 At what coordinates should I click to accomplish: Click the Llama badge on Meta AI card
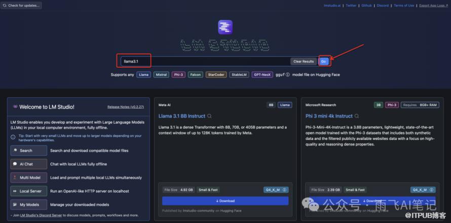pos(285,105)
